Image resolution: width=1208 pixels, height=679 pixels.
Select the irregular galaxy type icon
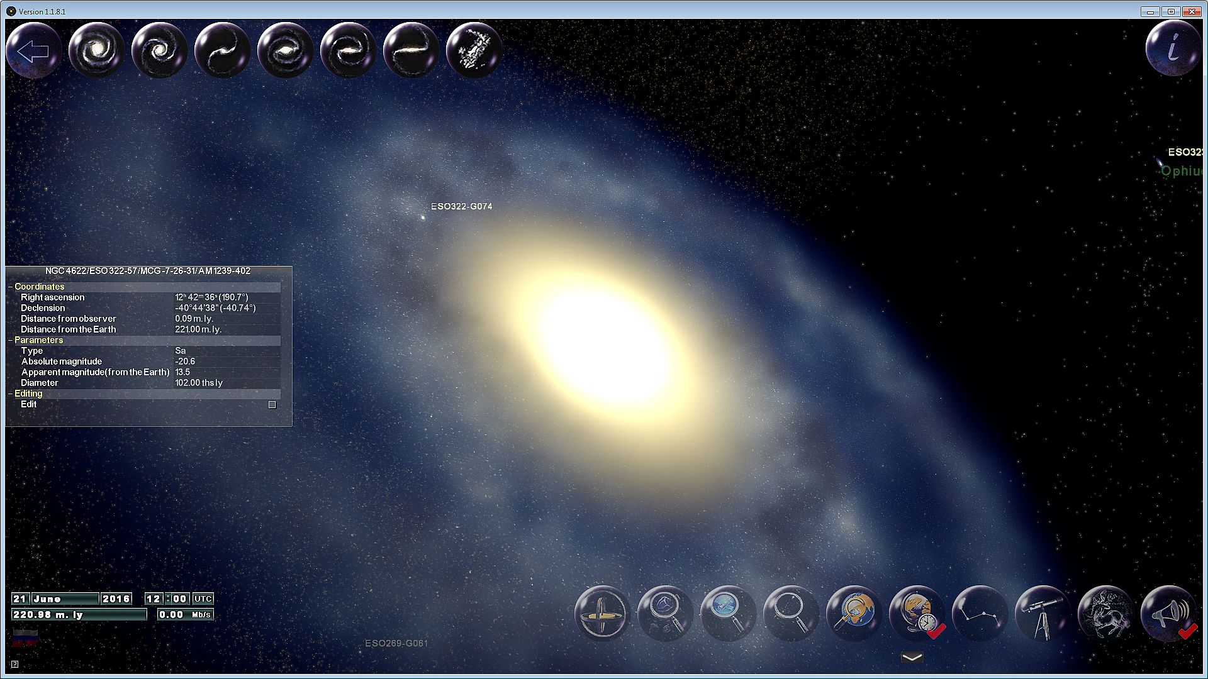click(474, 50)
